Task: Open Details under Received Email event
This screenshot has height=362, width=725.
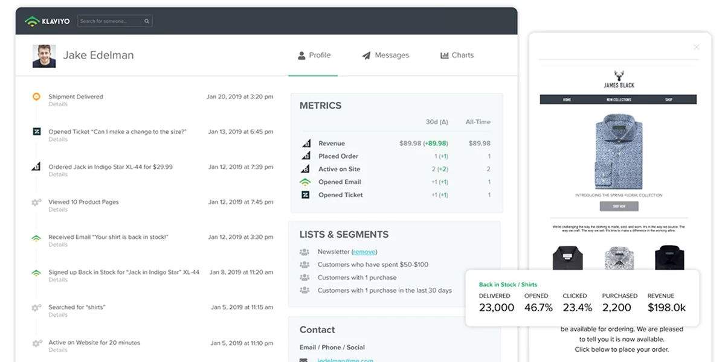Action: point(58,245)
